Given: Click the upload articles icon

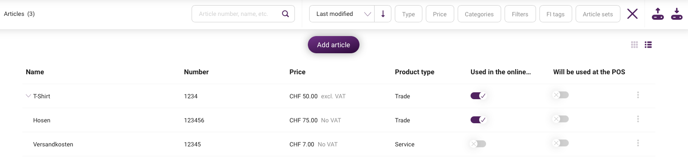Looking at the screenshot, I should (658, 14).
